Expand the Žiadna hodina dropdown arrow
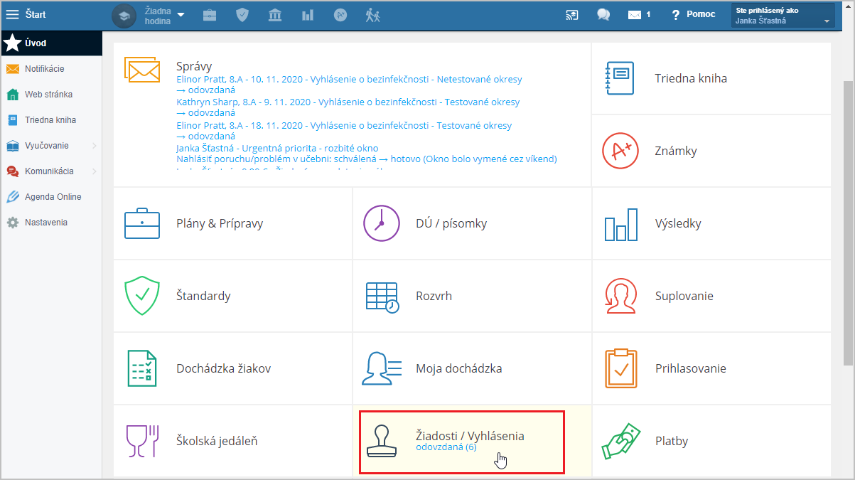The image size is (855, 480). coord(181,15)
